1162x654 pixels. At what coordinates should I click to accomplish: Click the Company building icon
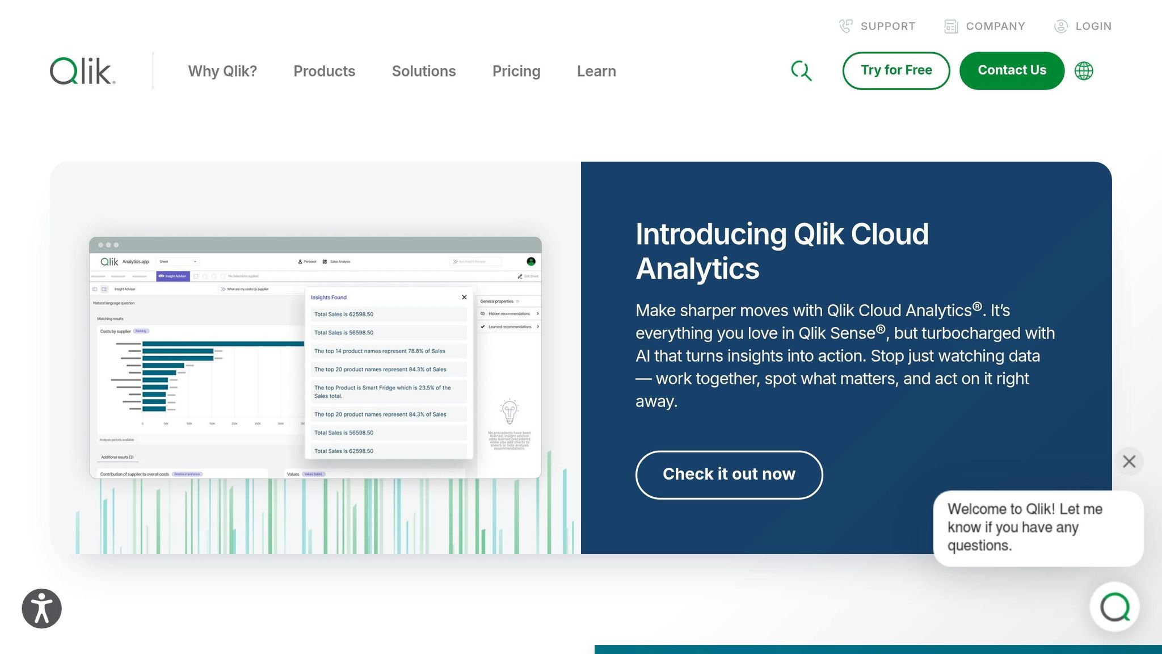click(x=951, y=26)
